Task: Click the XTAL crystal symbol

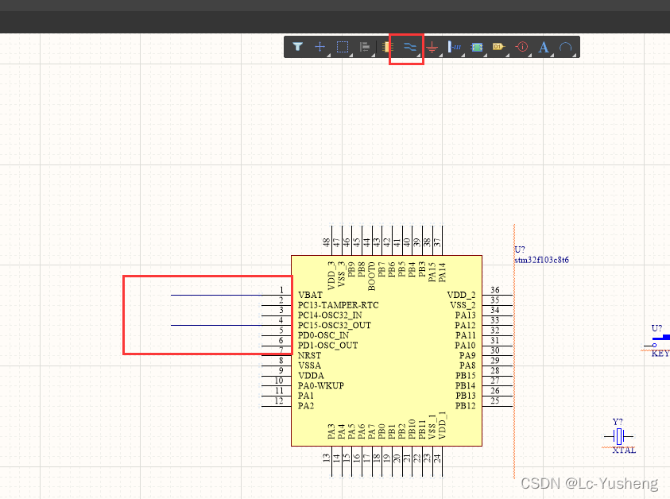Action: point(619,436)
